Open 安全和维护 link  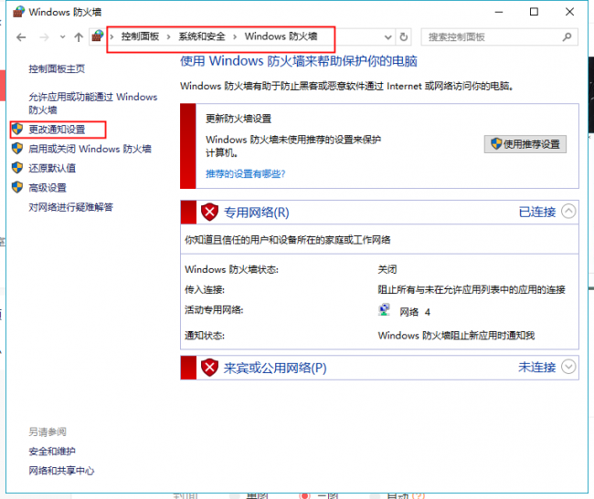coord(52,452)
